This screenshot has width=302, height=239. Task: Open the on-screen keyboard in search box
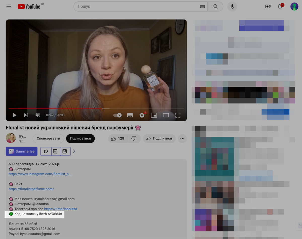(202, 7)
